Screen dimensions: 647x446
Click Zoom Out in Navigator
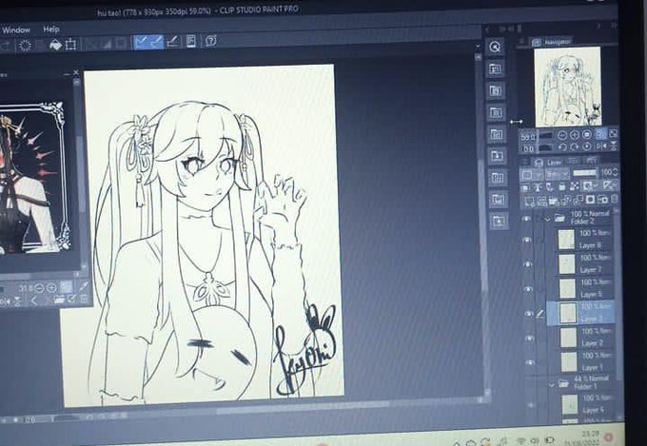point(561,135)
